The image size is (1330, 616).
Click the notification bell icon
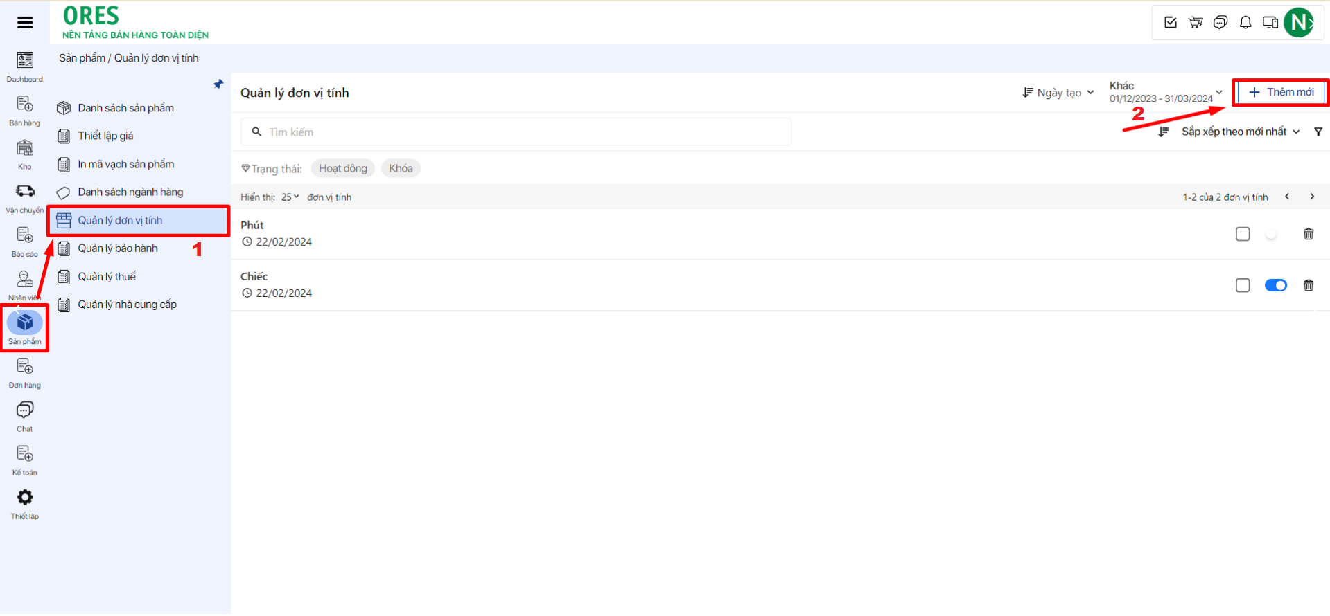[1245, 23]
